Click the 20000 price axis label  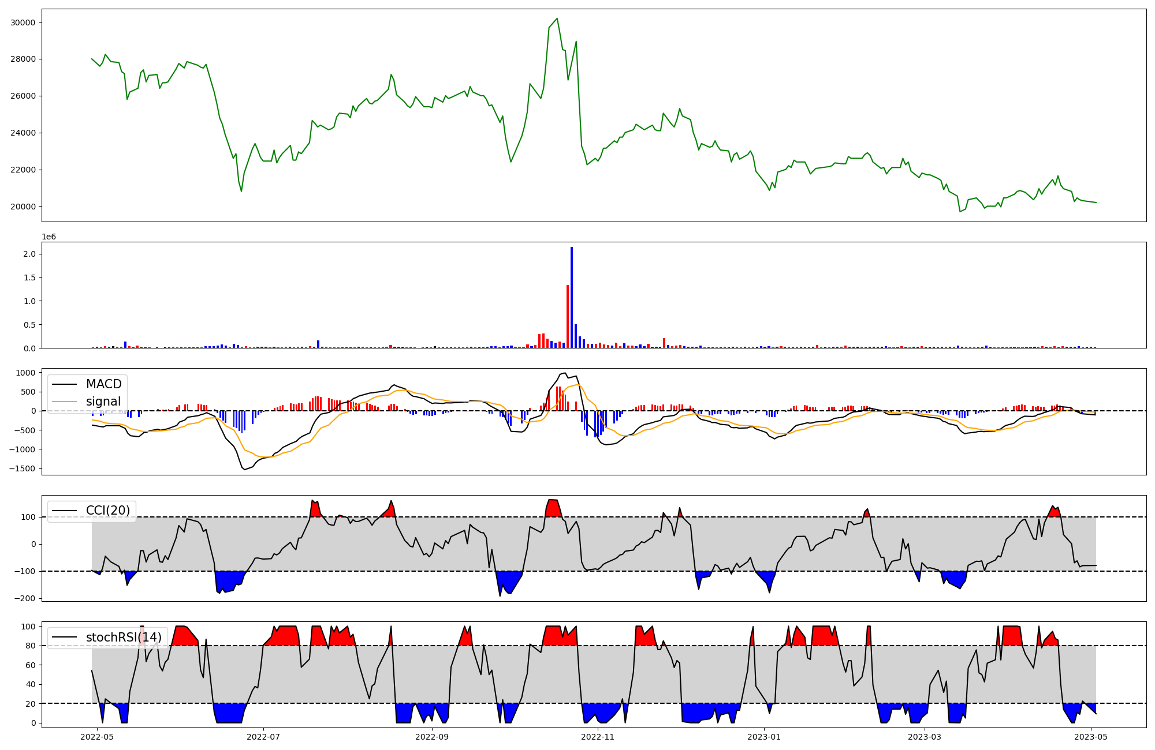pos(23,207)
